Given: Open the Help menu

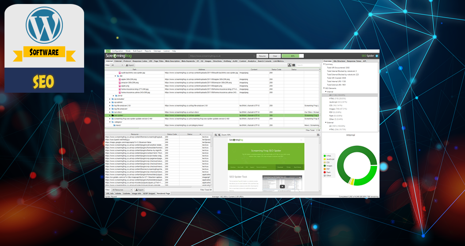Looking at the screenshot, I should coord(174,51).
